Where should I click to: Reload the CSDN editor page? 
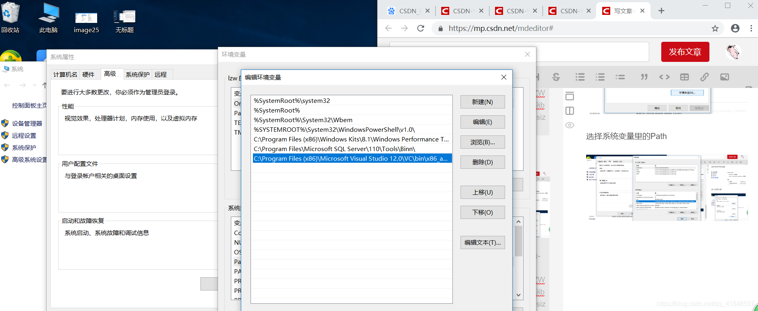[x=421, y=28]
